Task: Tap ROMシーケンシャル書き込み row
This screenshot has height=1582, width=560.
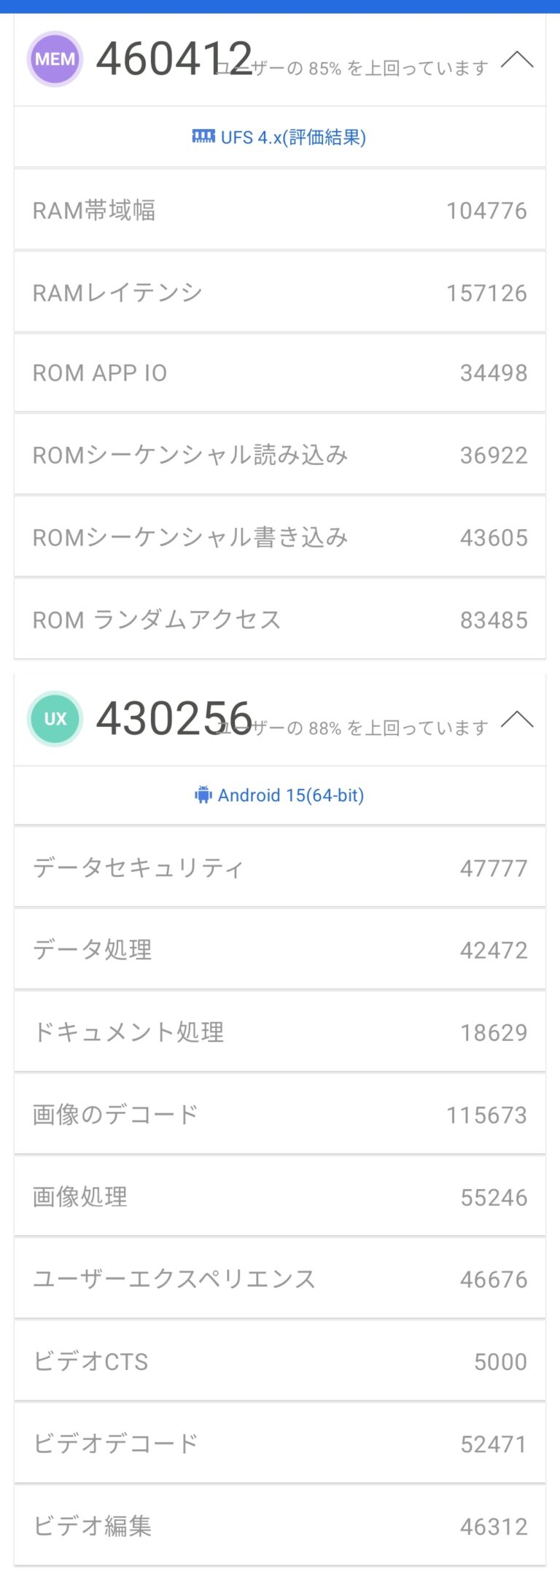Action: [280, 538]
